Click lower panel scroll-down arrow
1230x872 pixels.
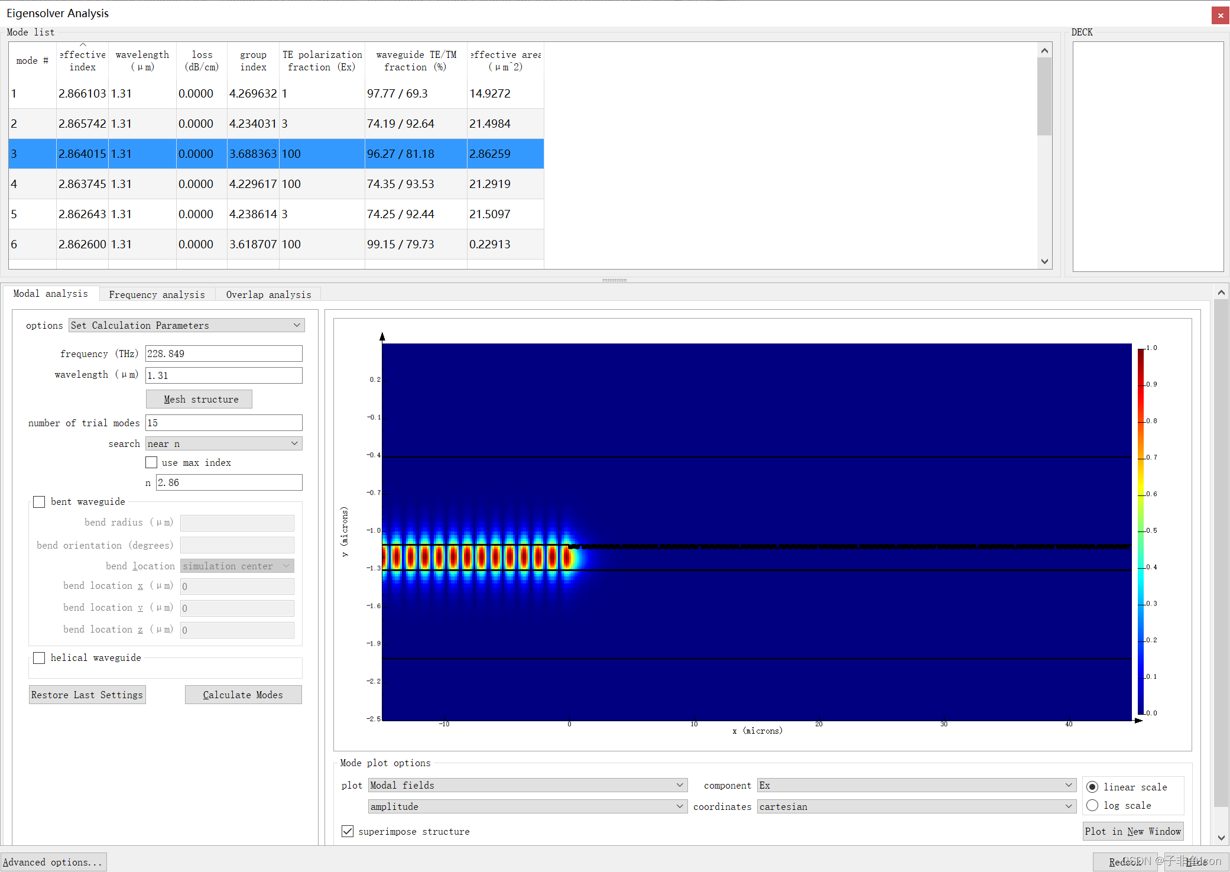point(1221,838)
